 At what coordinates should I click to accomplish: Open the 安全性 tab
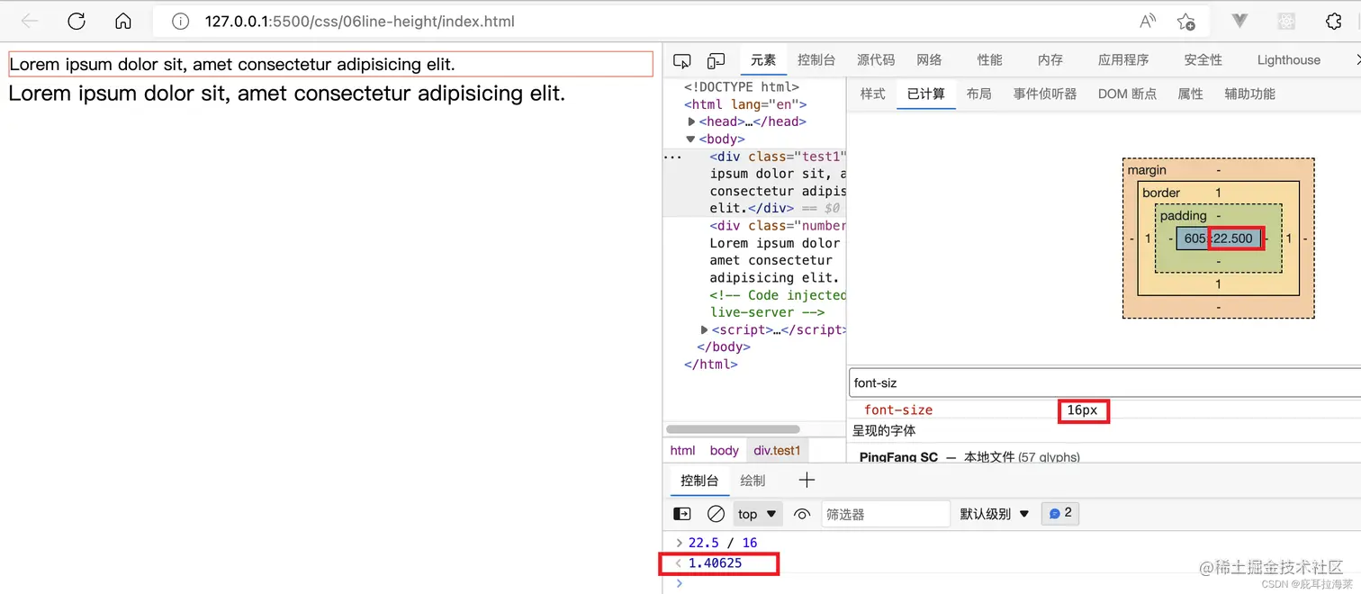(1203, 60)
